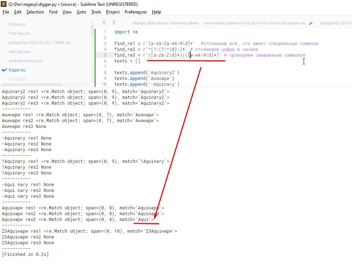The height and width of the screenshot is (277, 352).
Task: Click output line '-Aquinary res1 None'
Action: [27, 138]
